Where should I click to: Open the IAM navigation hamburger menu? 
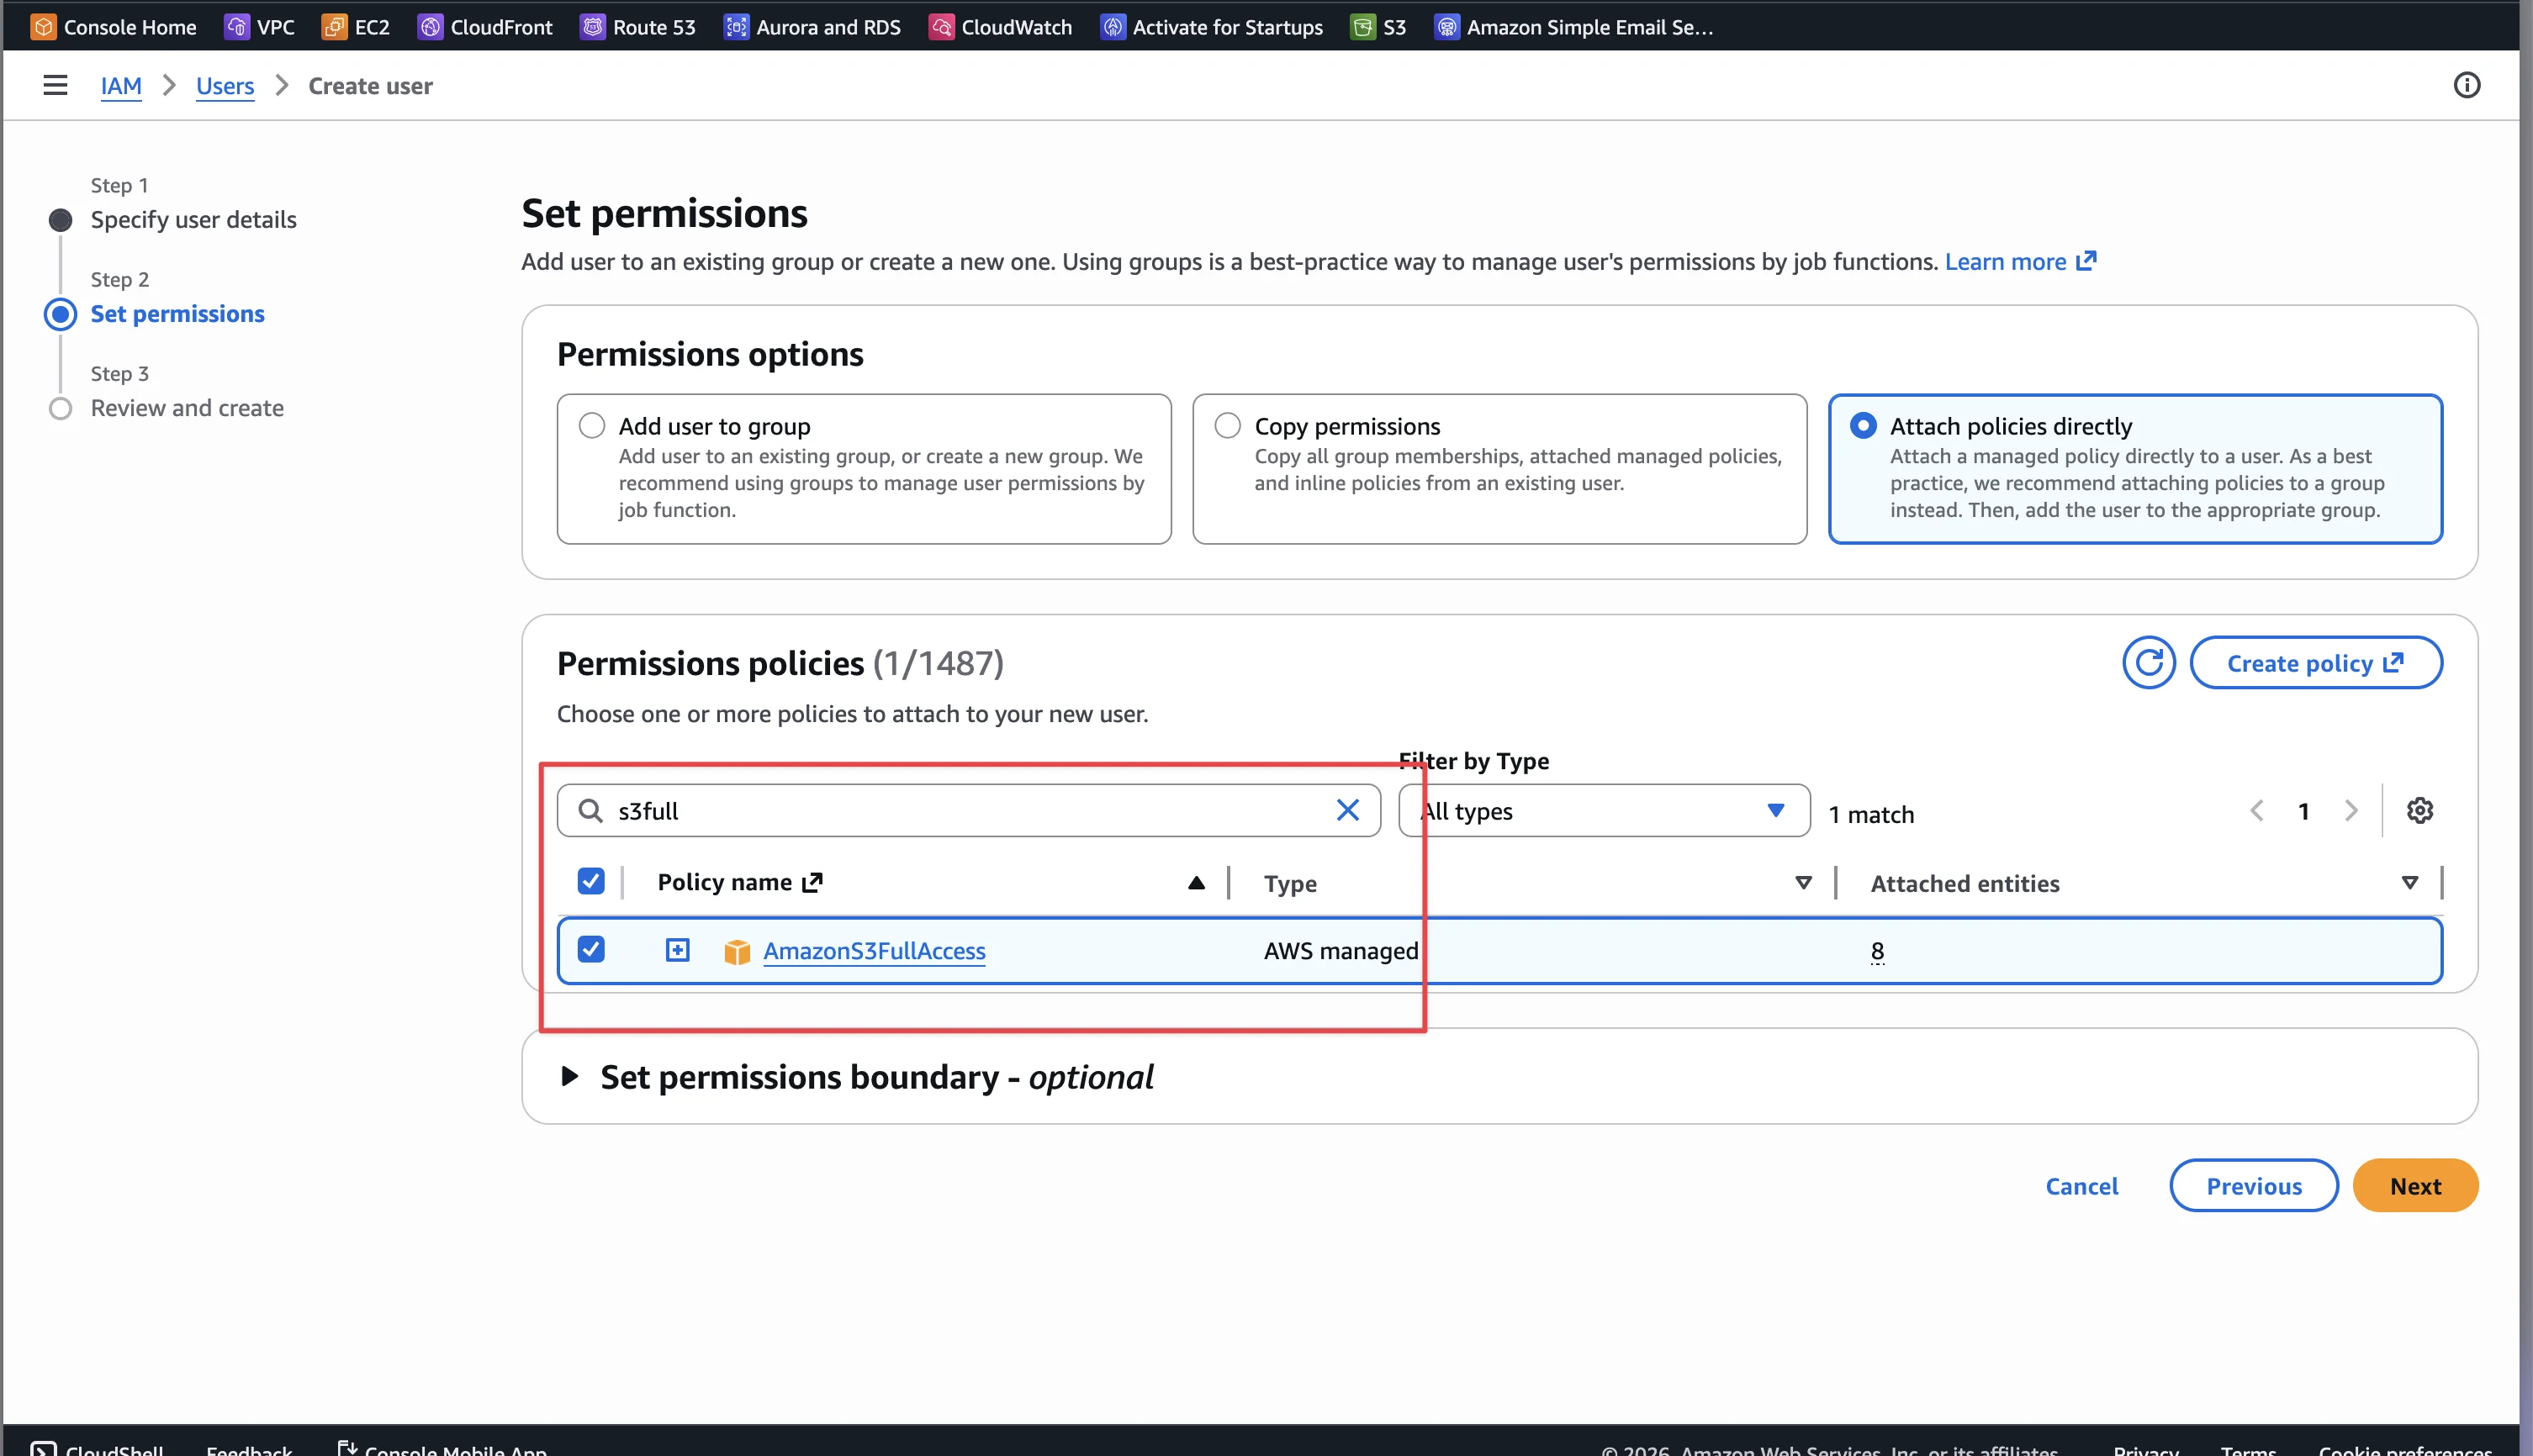[x=55, y=85]
